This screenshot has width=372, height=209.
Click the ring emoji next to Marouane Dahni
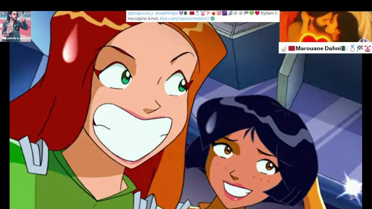[352, 48]
